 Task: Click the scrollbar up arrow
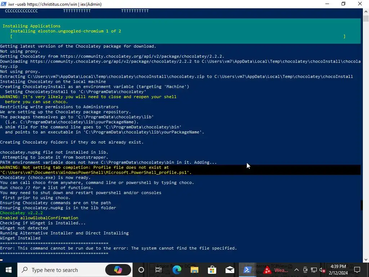(366, 11)
